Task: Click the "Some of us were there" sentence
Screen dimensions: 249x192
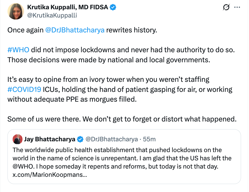Action: pyautogui.click(x=121, y=119)
